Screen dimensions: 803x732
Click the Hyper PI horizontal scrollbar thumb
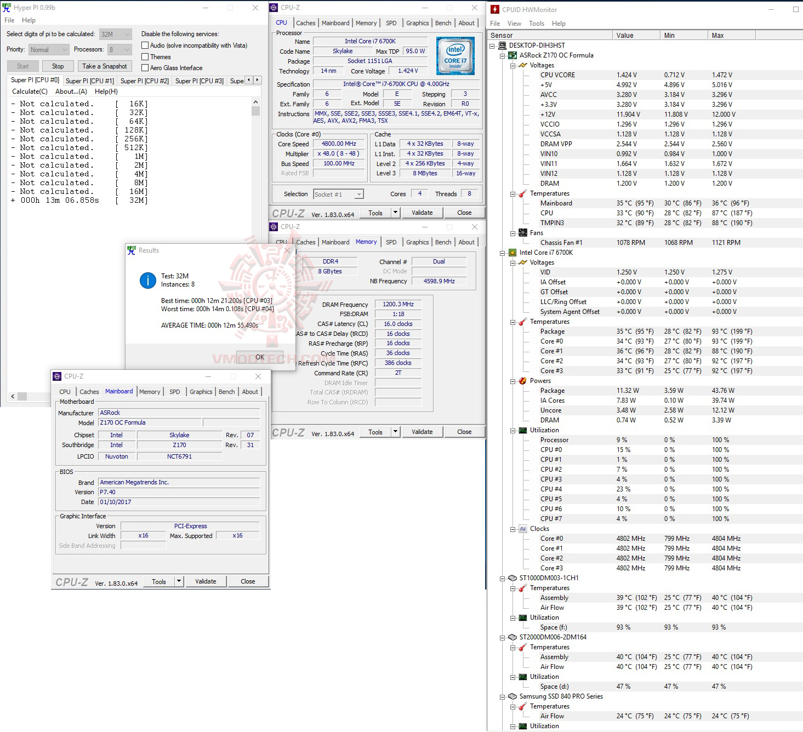tap(22, 396)
